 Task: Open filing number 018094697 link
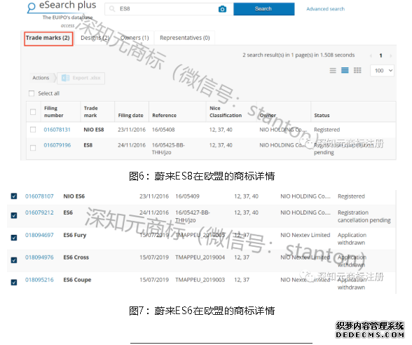[39, 235]
